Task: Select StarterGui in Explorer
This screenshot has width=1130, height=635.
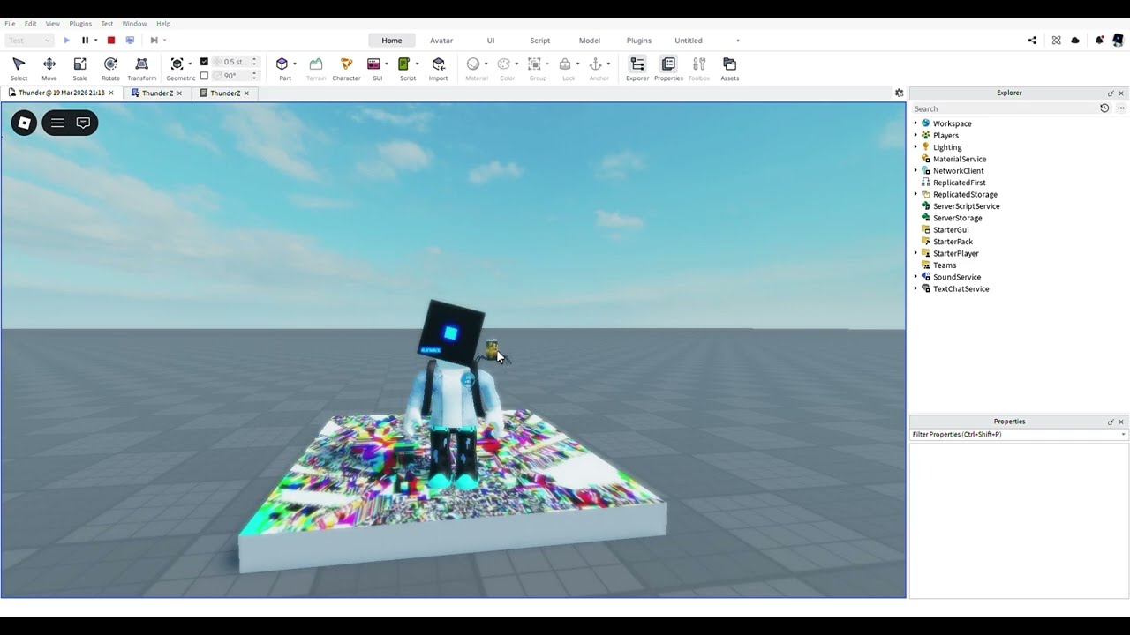Action: (x=951, y=229)
